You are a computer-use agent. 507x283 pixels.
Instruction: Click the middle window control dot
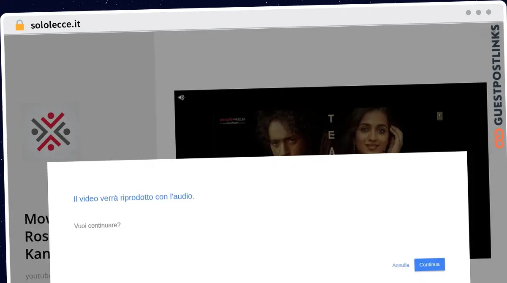(x=478, y=13)
